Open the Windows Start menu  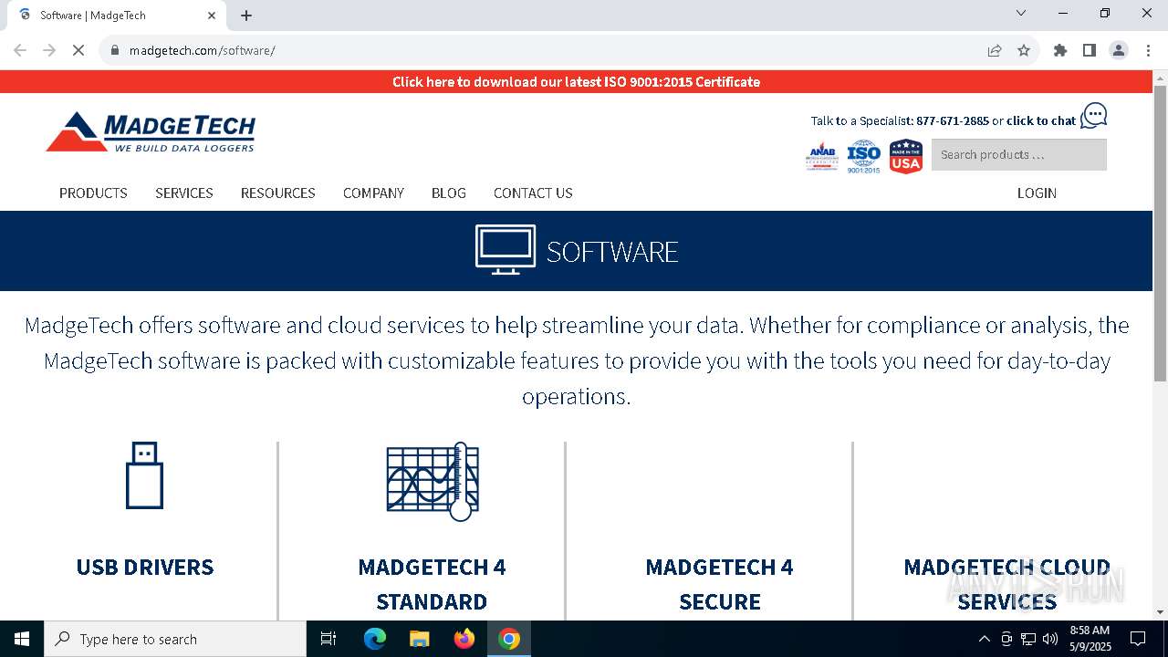(x=22, y=639)
